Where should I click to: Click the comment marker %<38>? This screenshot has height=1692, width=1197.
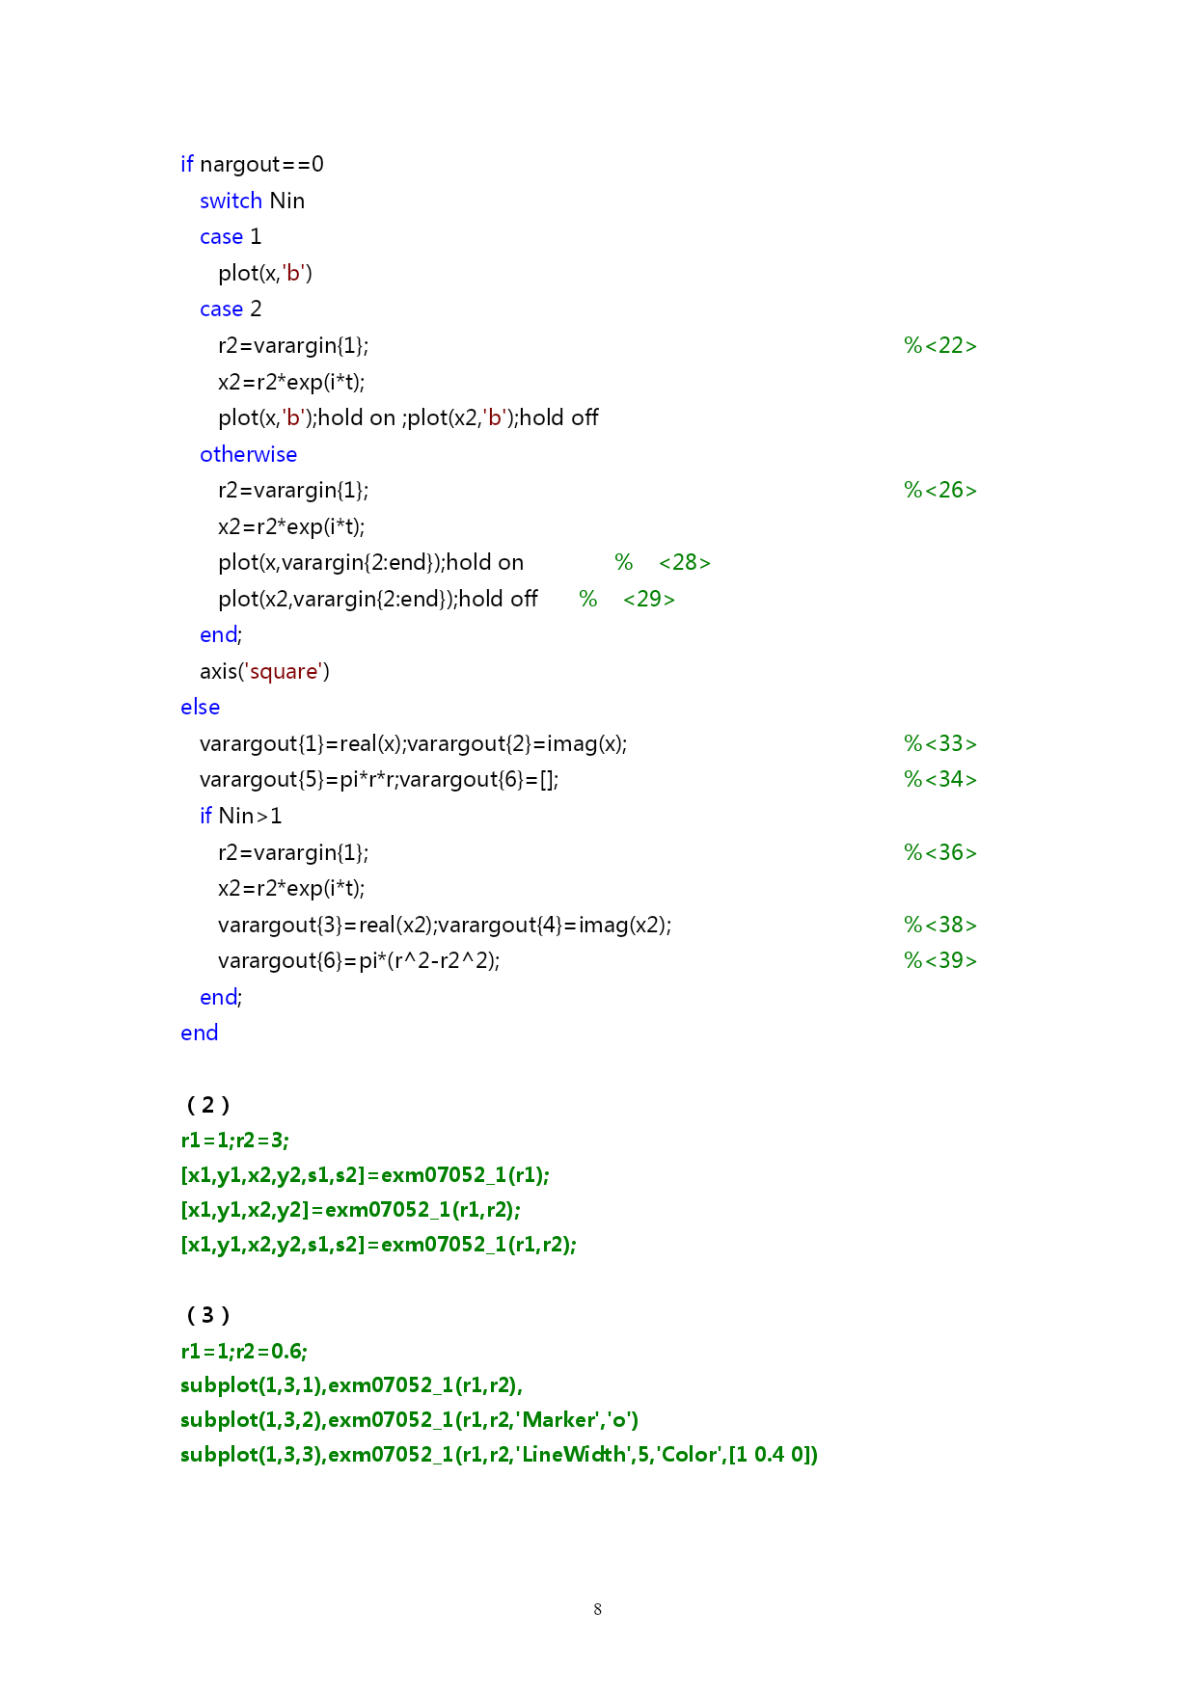click(940, 926)
